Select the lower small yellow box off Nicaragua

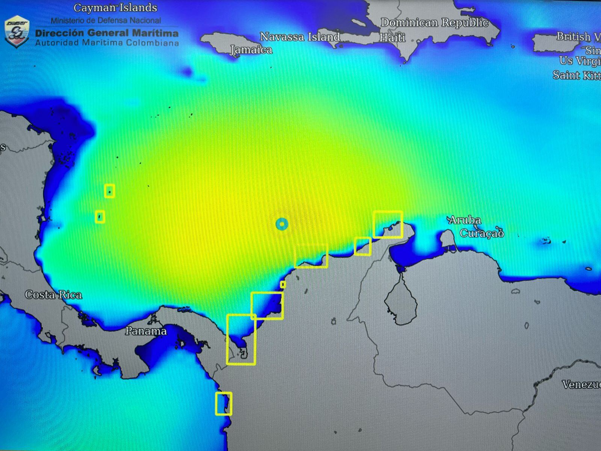(100, 216)
